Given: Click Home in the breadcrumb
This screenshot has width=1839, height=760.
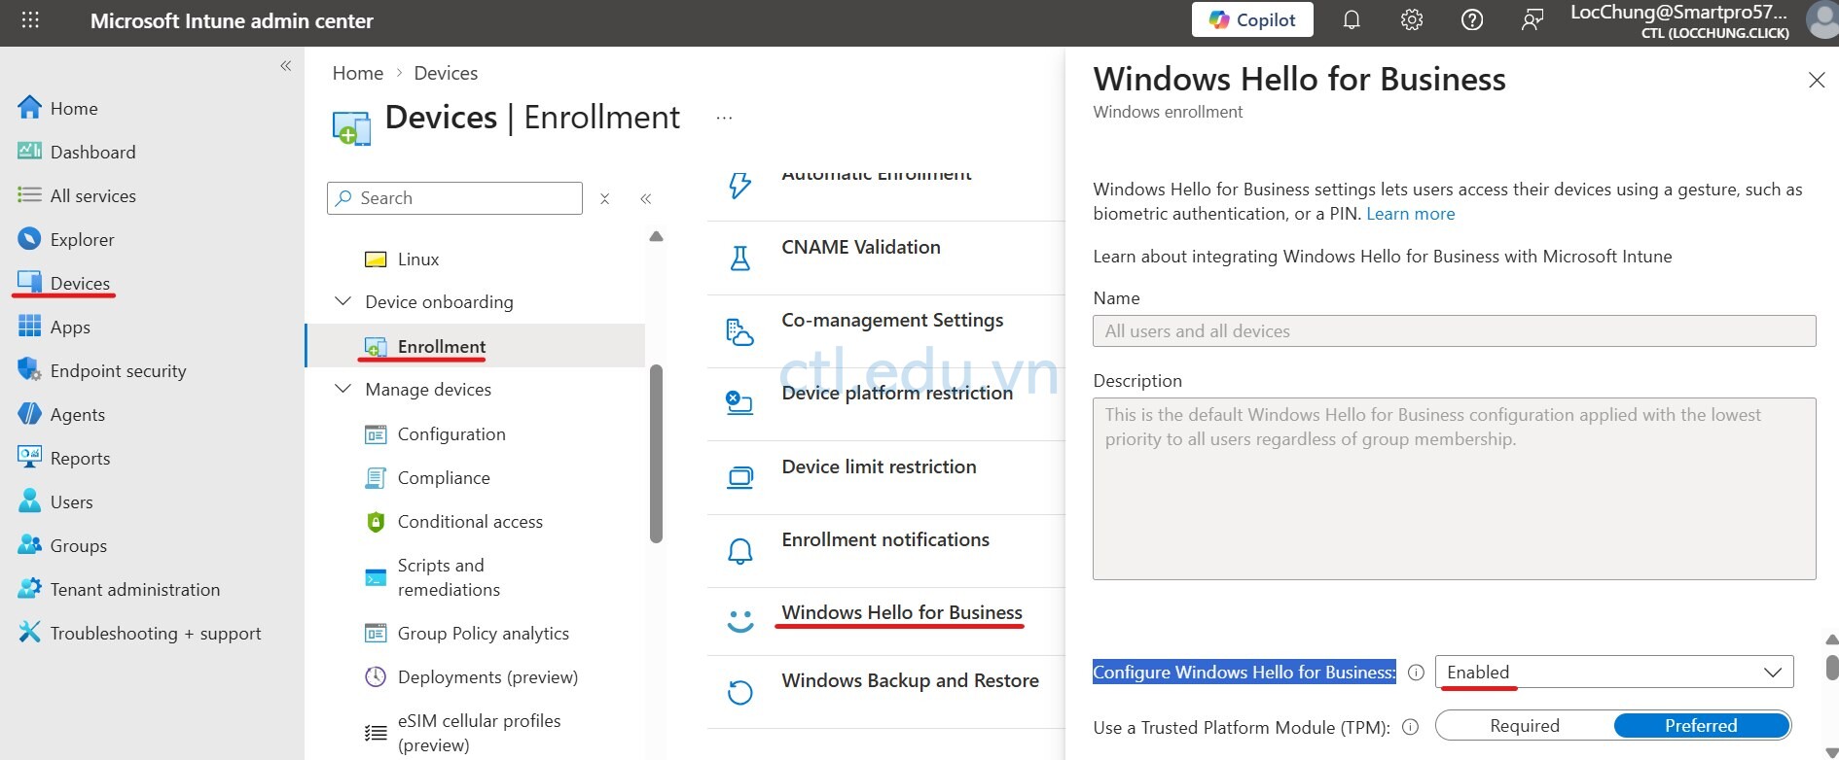Looking at the screenshot, I should (358, 73).
